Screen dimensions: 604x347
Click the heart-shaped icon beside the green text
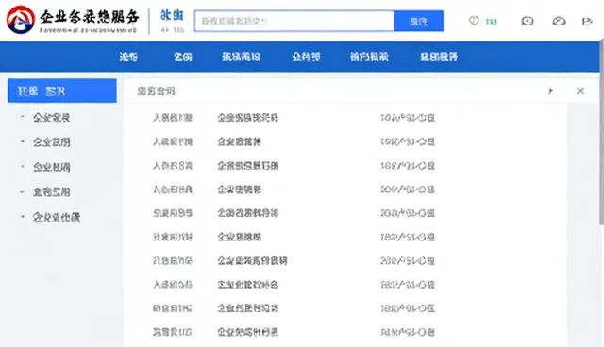tap(474, 21)
